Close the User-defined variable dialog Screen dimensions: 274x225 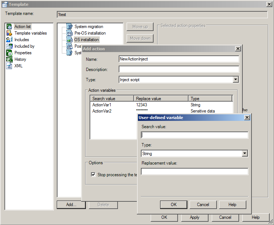(x=247, y=118)
